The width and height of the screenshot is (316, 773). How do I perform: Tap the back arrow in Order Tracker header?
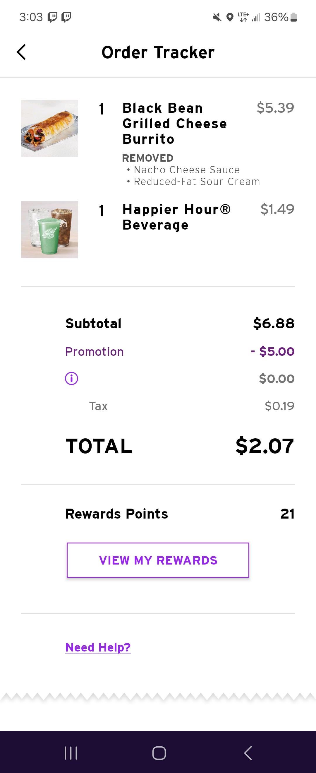21,52
